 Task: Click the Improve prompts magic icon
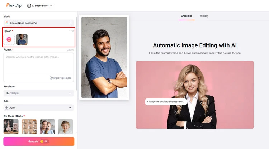point(52,78)
